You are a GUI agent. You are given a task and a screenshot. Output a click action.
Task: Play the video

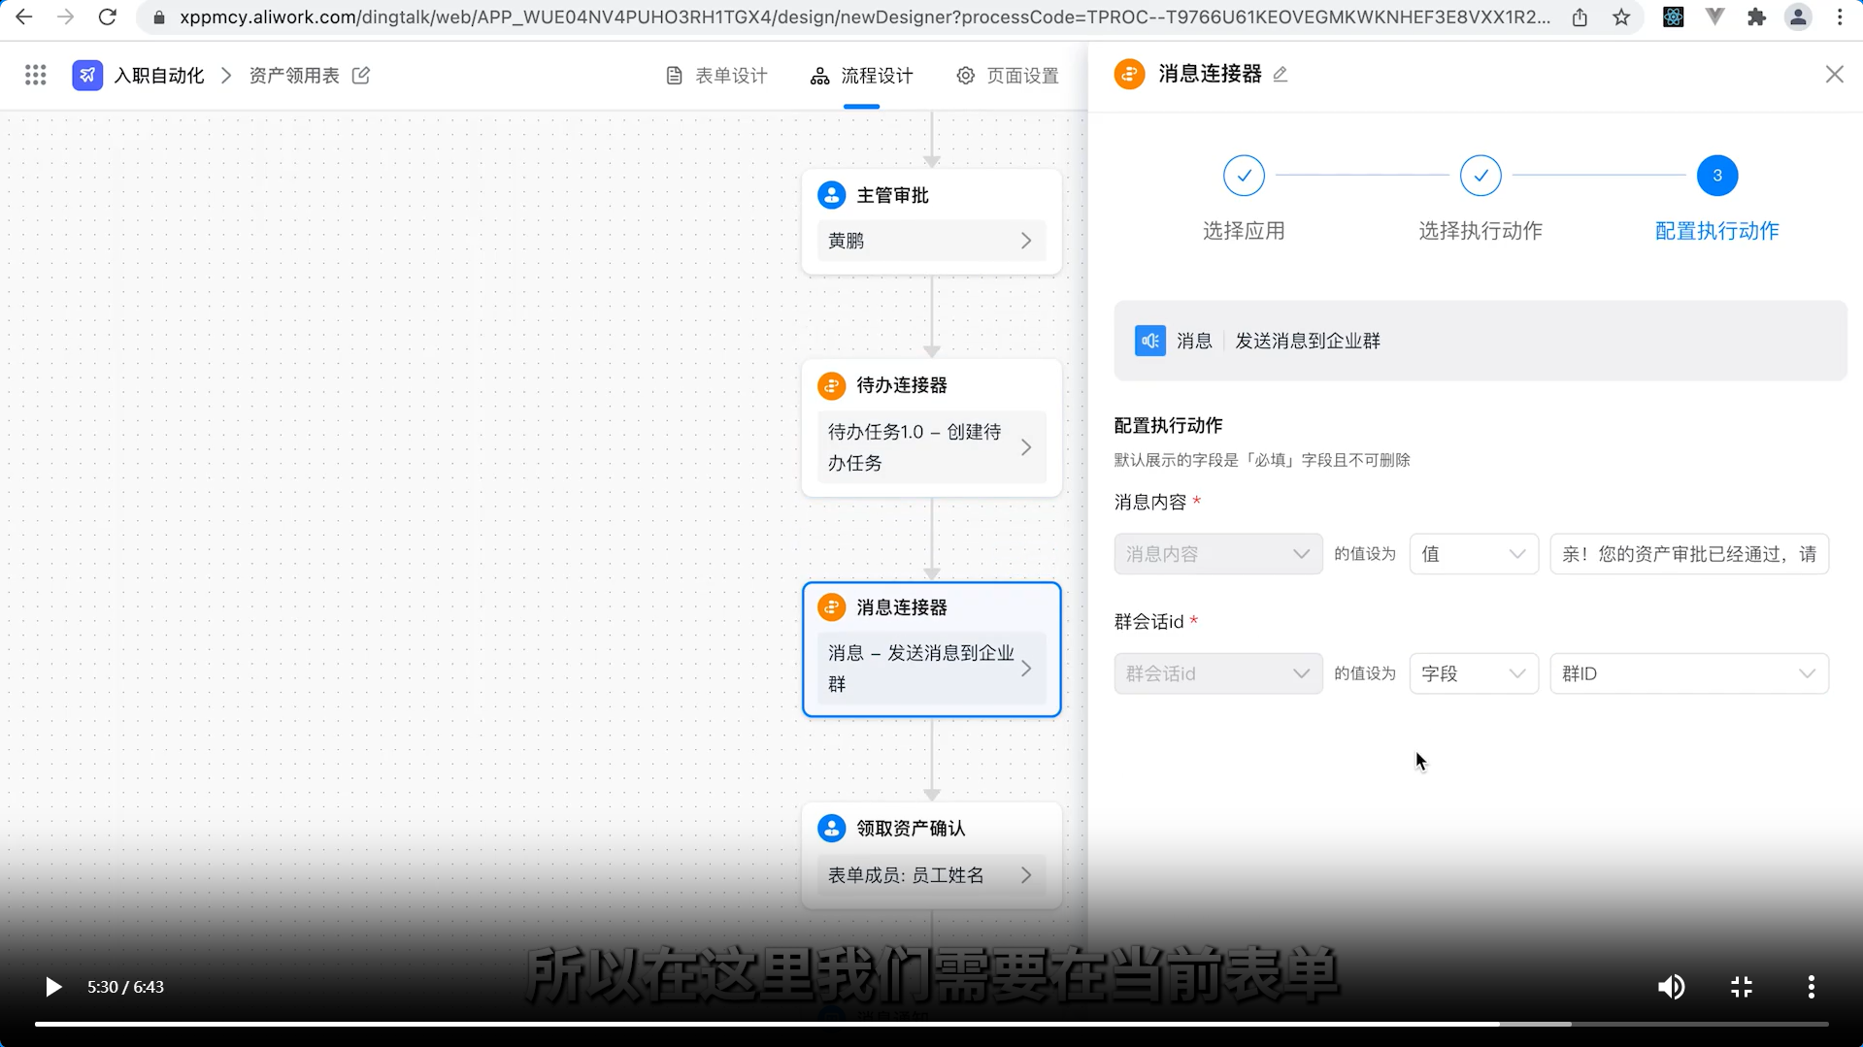pyautogui.click(x=53, y=987)
